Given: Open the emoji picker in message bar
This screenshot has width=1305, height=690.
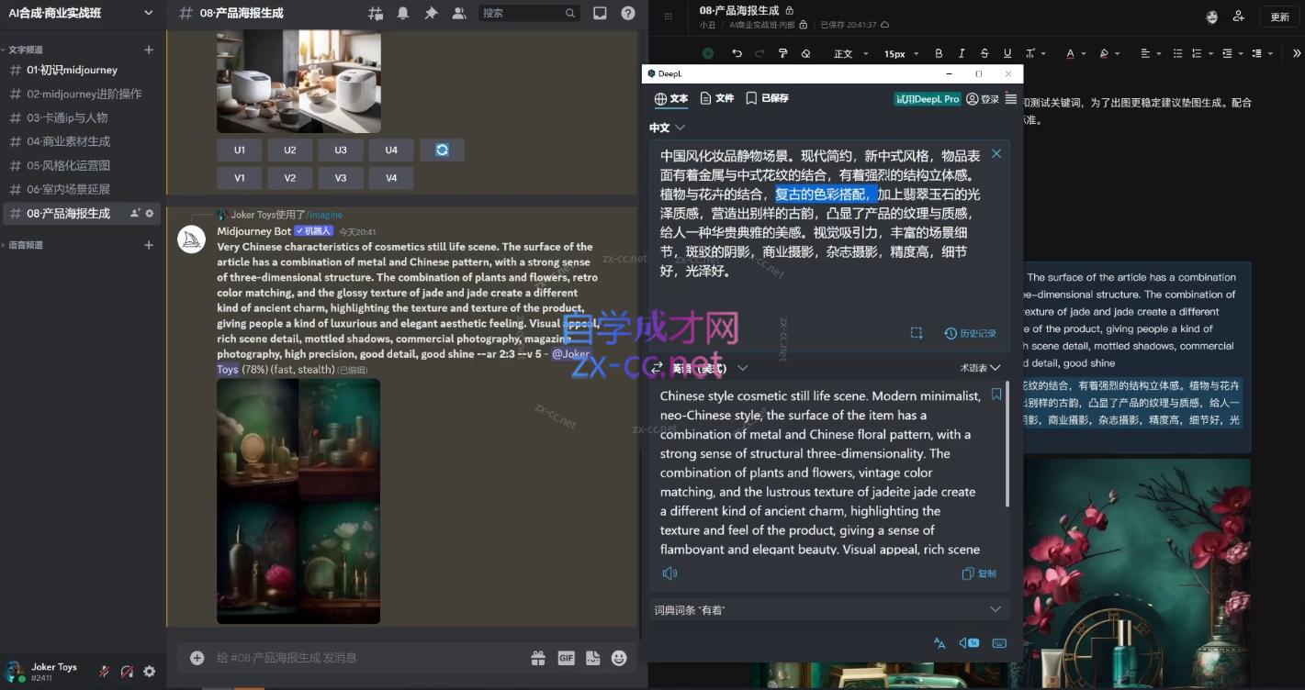Looking at the screenshot, I should [620, 658].
